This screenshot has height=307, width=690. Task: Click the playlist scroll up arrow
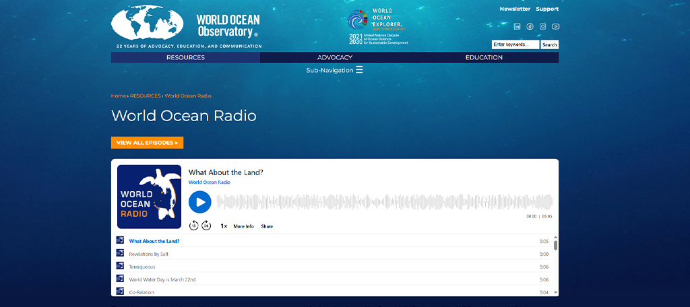555,236
